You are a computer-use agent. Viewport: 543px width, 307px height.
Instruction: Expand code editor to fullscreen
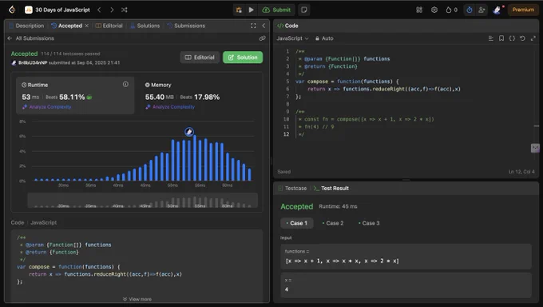point(533,38)
